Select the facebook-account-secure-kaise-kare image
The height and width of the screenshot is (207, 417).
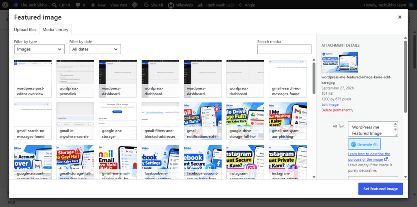pos(203,162)
